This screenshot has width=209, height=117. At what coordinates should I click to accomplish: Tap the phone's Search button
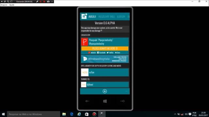click(122, 101)
